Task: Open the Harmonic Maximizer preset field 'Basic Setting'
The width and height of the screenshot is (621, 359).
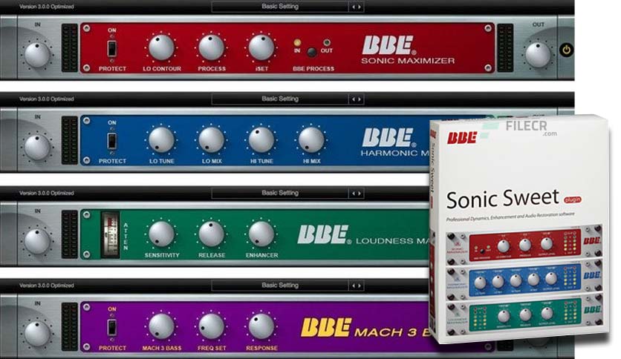Action: [280, 99]
